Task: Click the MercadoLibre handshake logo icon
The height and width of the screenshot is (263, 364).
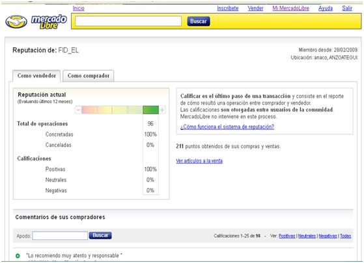Action: [16, 22]
